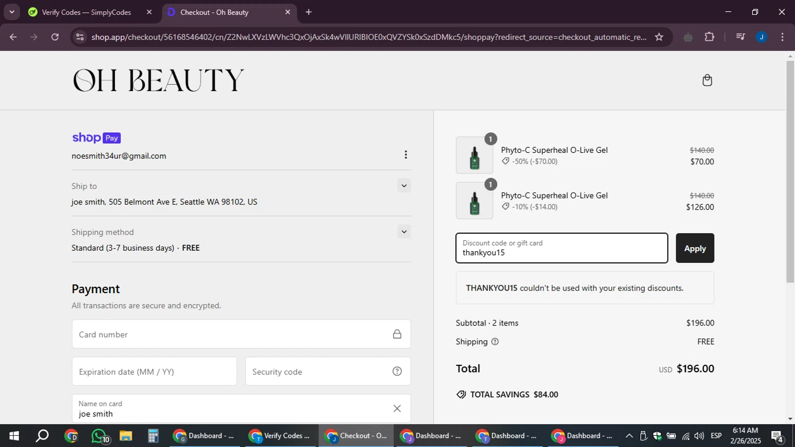
Task: Close the Verify Codes — SimplyCodes tab
Action: click(149, 12)
